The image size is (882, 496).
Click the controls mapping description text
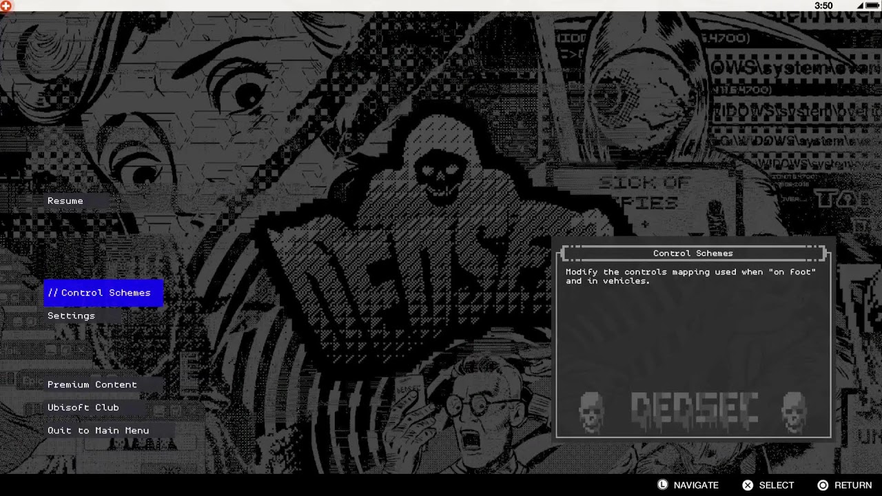pyautogui.click(x=690, y=276)
